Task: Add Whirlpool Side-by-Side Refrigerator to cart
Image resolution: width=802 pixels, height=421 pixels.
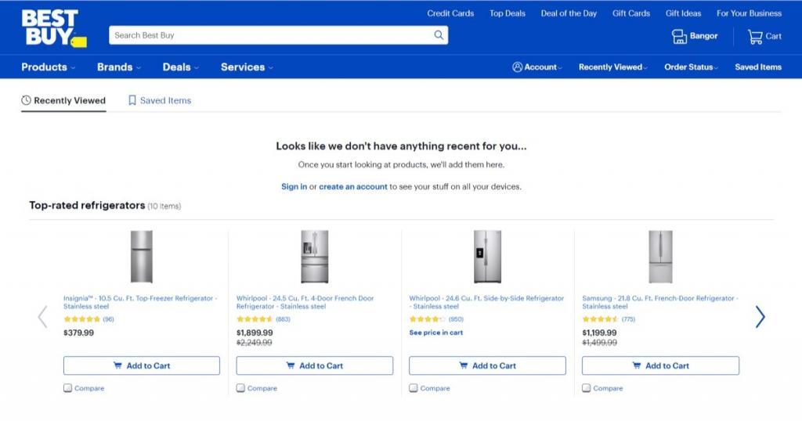Action: click(487, 365)
